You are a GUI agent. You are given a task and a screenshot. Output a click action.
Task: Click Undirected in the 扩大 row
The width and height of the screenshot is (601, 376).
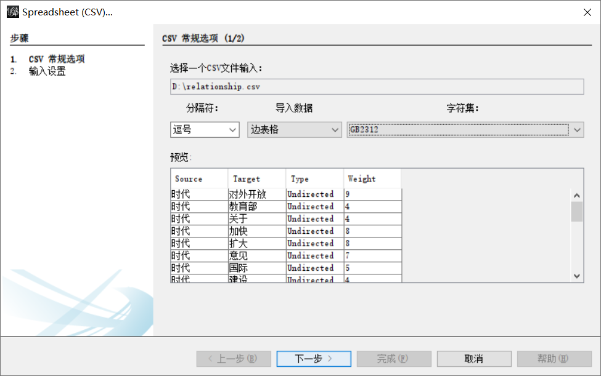[x=315, y=243]
